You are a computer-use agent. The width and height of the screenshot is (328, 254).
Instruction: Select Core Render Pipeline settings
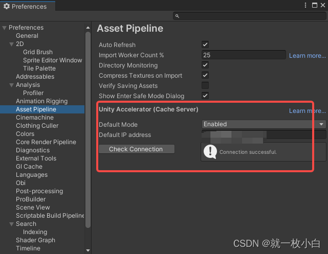46,142
